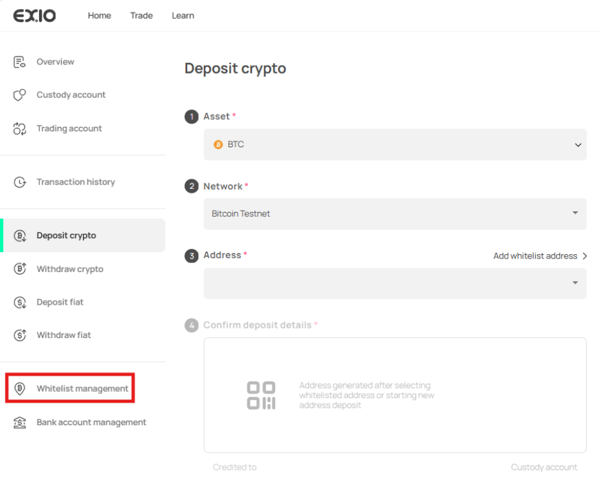Click the Custody account shield icon
Screen dimensions: 600x484
coord(19,95)
